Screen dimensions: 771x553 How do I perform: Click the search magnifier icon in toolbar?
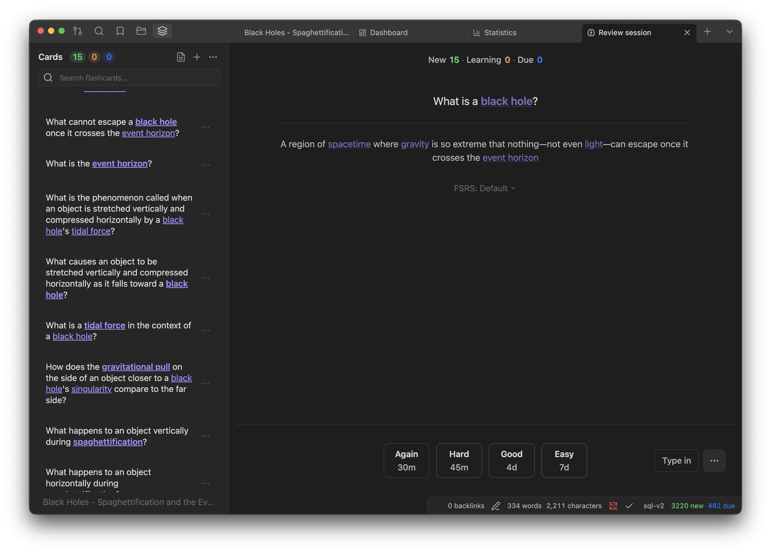tap(99, 31)
